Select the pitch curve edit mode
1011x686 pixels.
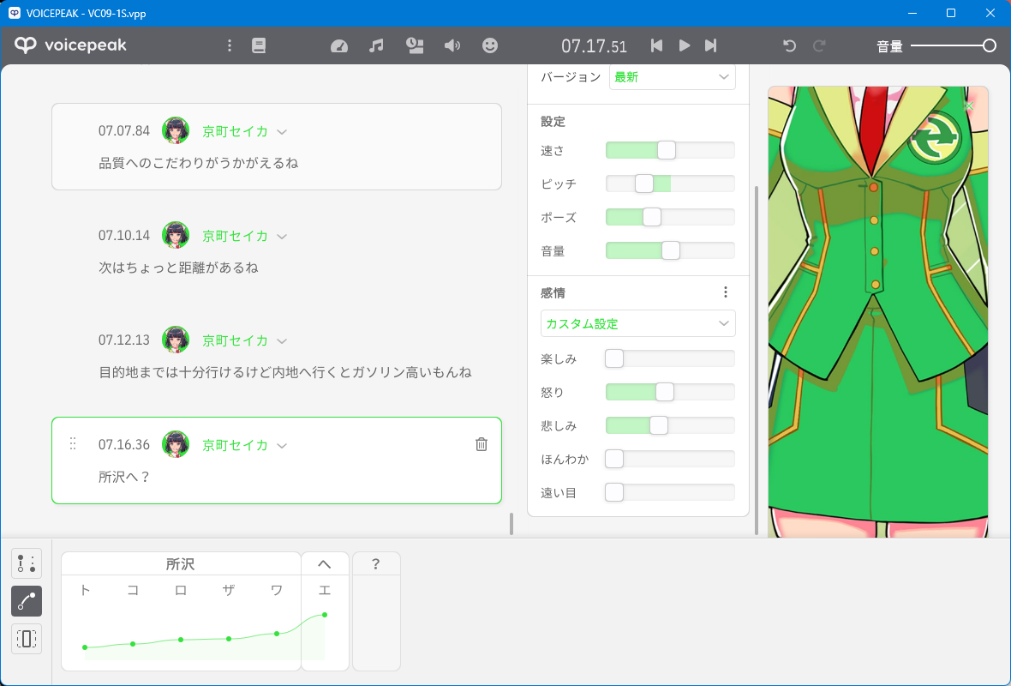click(x=27, y=601)
